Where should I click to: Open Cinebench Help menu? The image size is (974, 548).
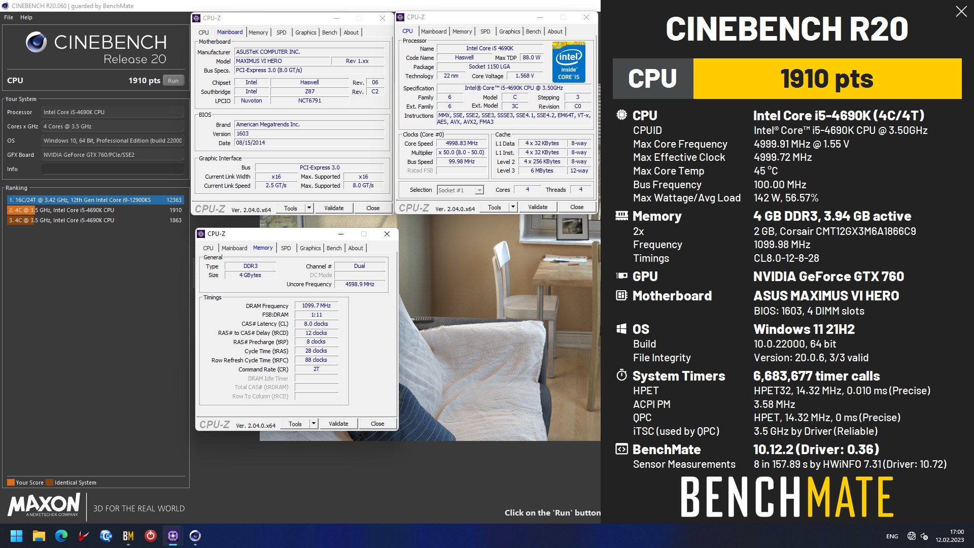point(26,17)
